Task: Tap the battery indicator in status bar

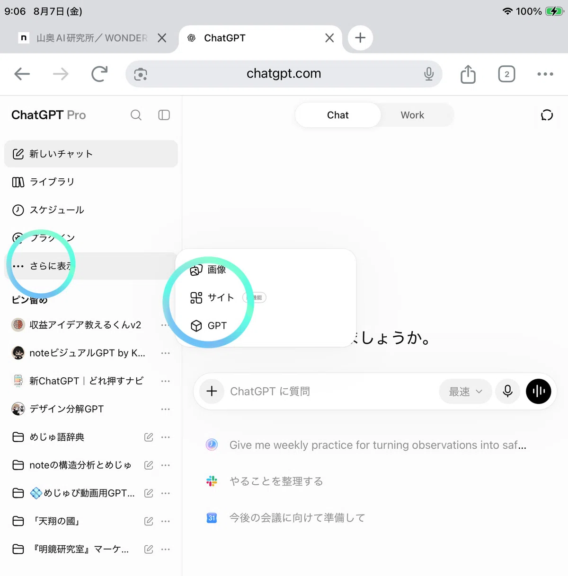Action: coord(554,11)
